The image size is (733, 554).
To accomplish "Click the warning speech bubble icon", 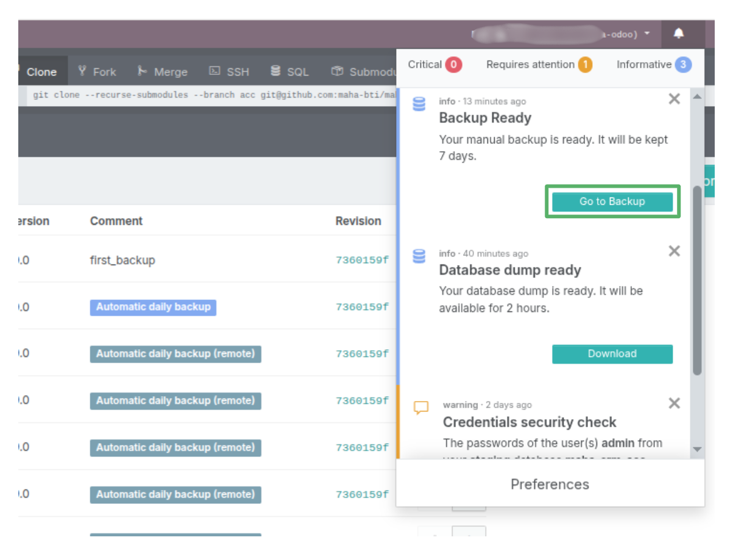I will pos(421,408).
